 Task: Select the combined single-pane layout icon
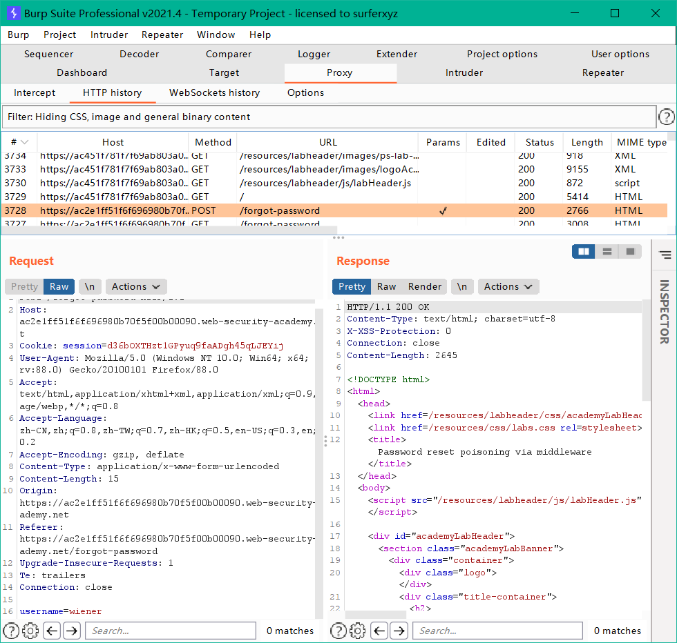[x=630, y=251]
